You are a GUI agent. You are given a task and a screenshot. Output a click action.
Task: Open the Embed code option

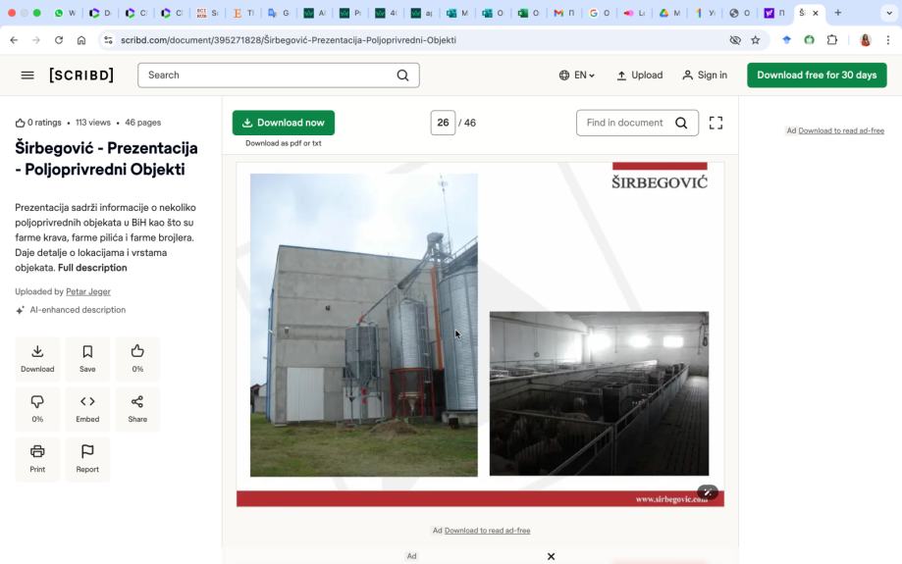[87, 408]
